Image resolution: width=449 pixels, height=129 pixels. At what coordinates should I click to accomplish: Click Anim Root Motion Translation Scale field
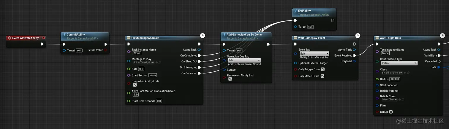(x=136, y=95)
